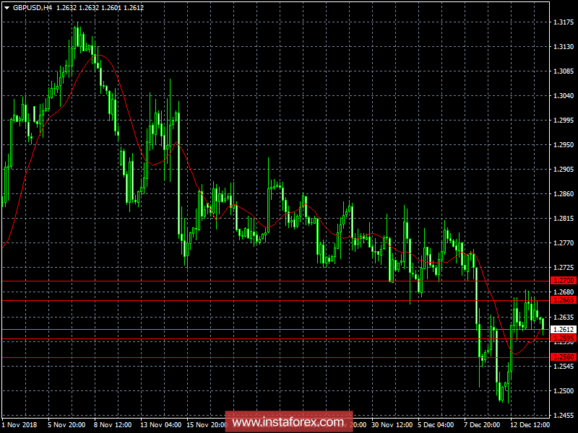
Task: Click the 15 Nov 20:00 time label
Action: point(207,424)
